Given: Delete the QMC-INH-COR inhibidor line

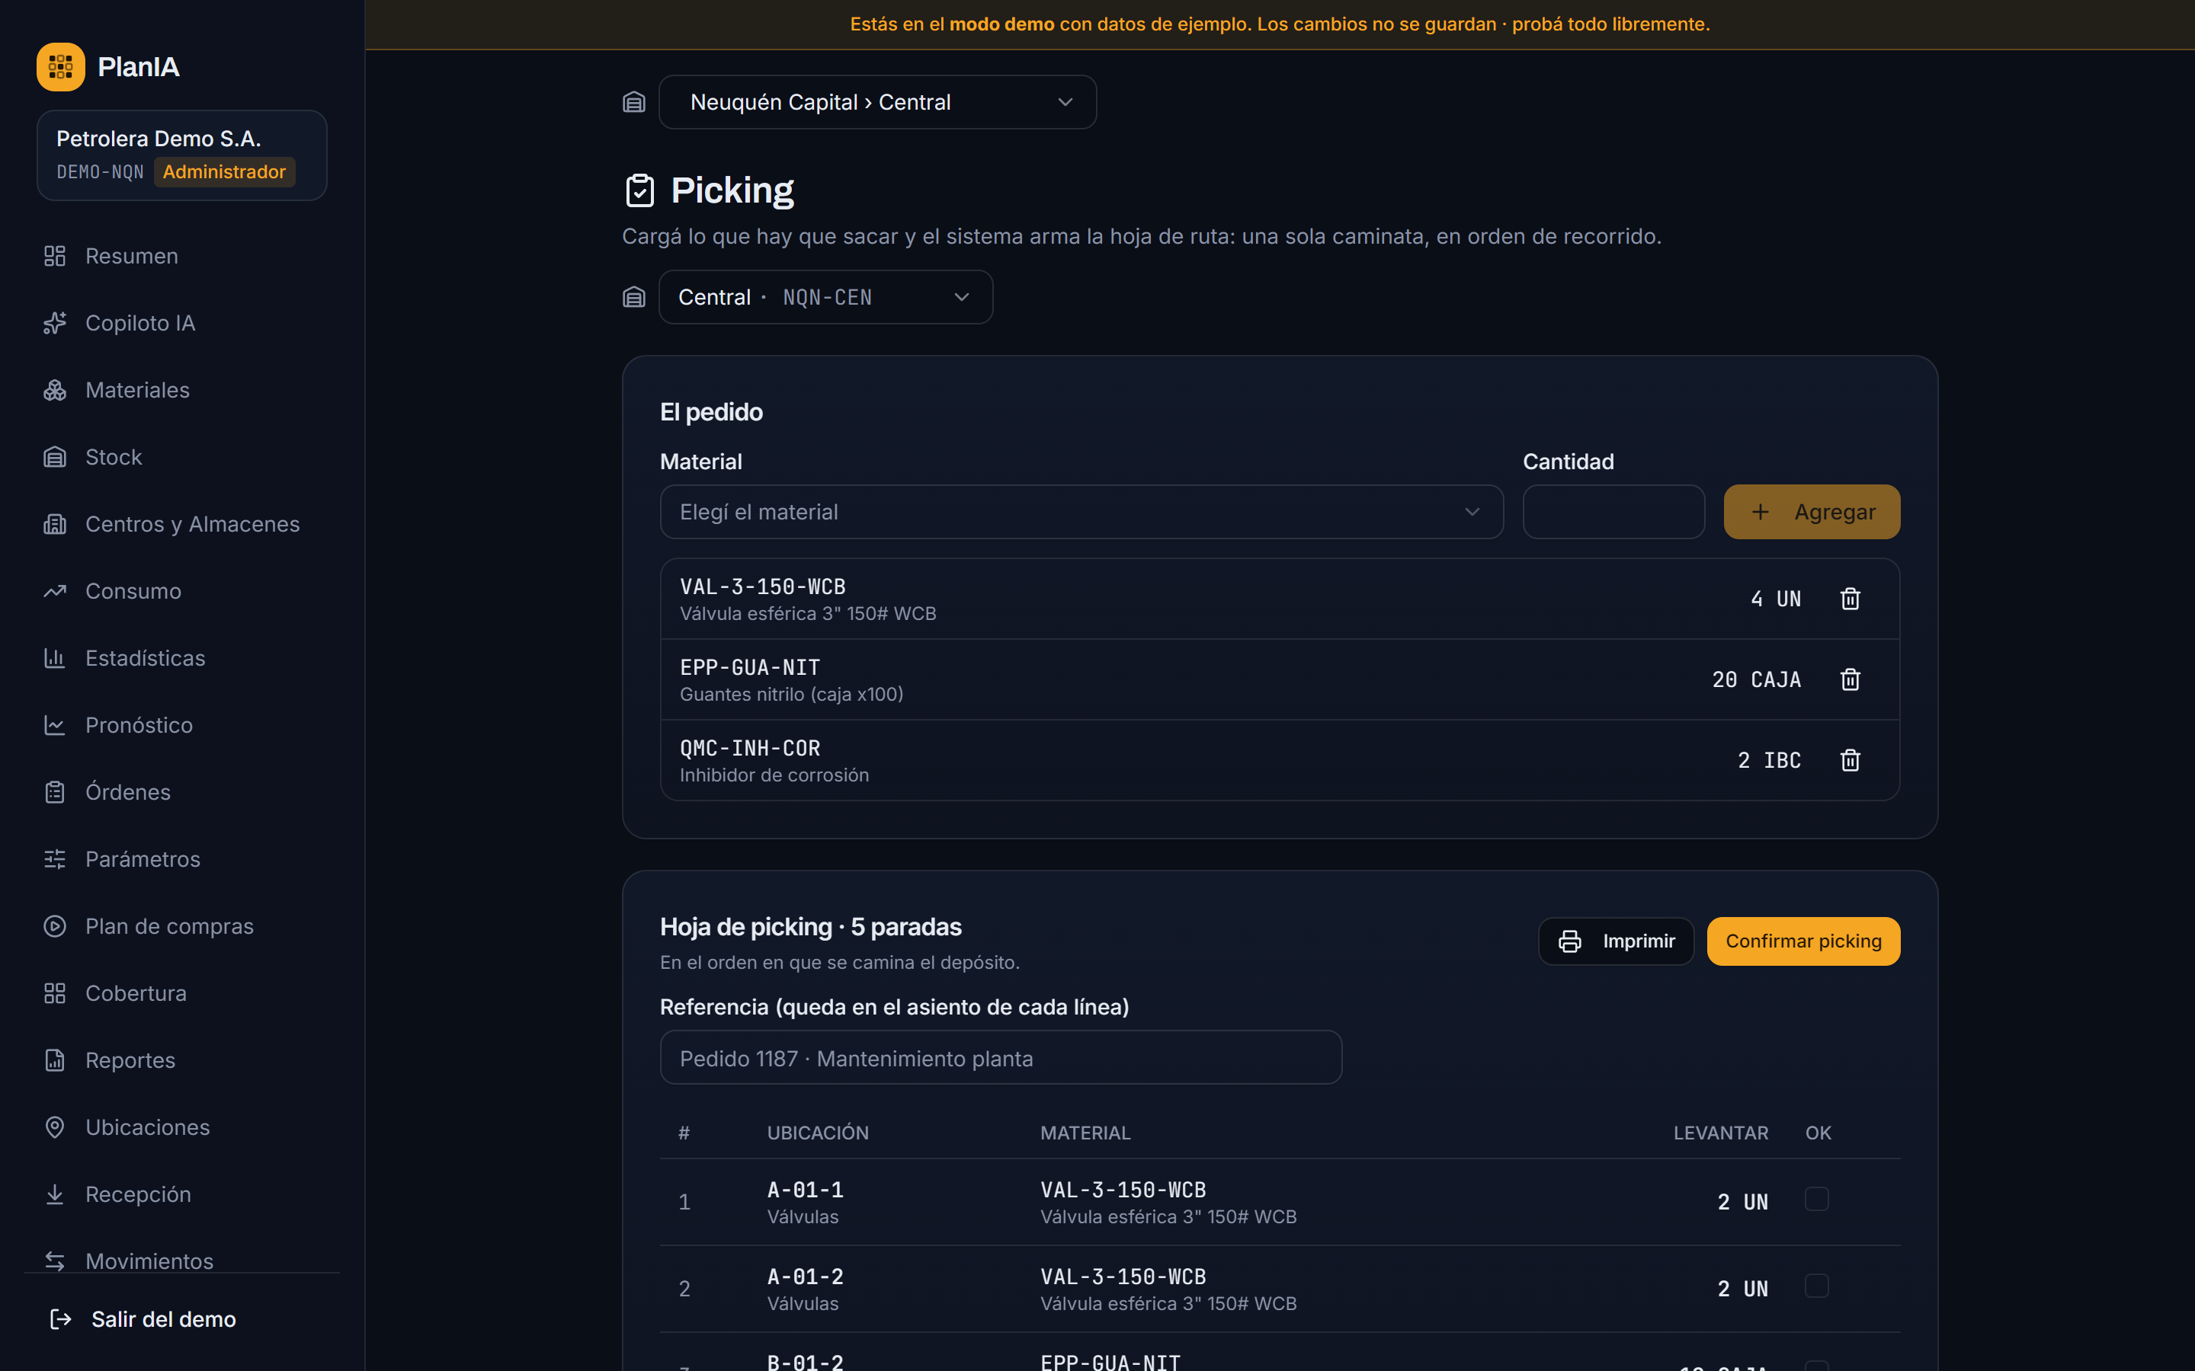Looking at the screenshot, I should (1850, 760).
